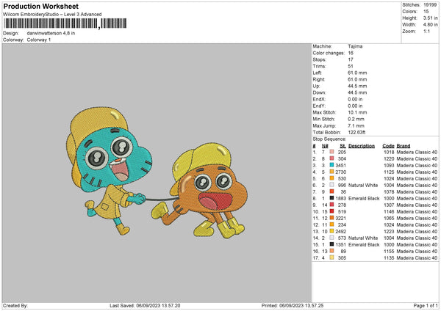Click the 'Production Worksheet' title
This screenshot has height=311, width=441.
(x=41, y=6)
